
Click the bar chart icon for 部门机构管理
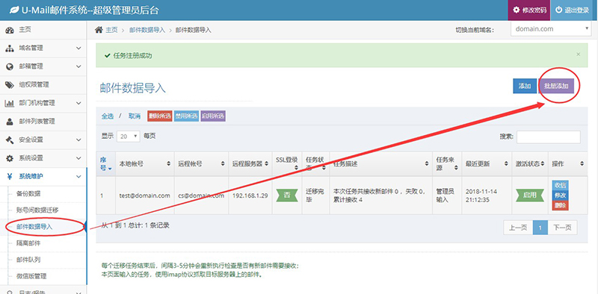tap(10, 103)
